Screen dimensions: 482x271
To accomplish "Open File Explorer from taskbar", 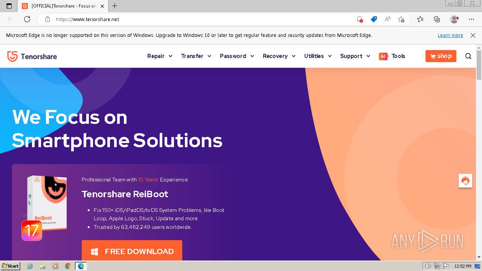I will click(x=43, y=266).
